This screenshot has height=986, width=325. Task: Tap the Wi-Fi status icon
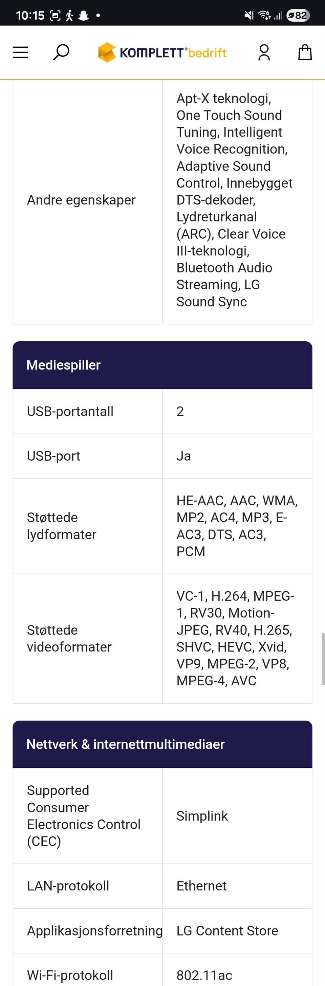pyautogui.click(x=264, y=15)
